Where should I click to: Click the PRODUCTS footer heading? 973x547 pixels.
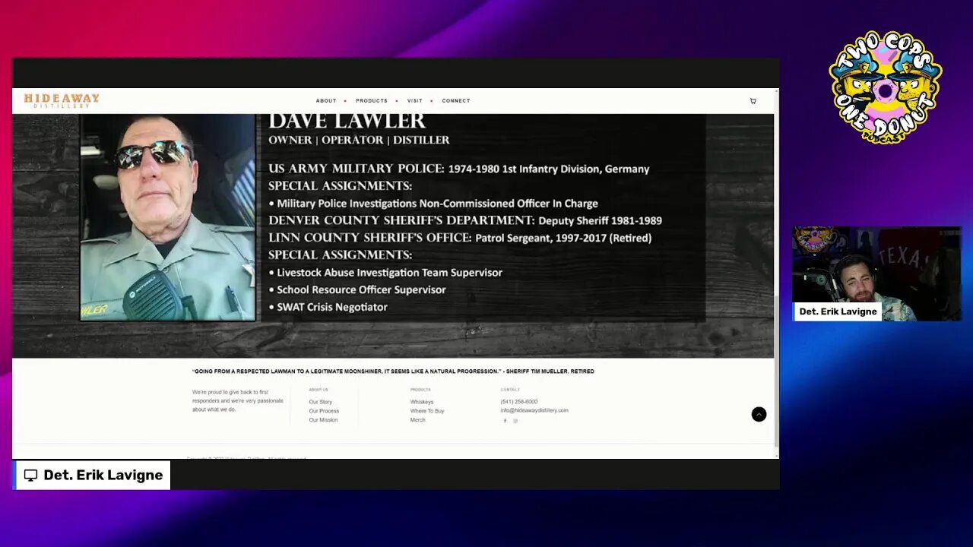[420, 390]
